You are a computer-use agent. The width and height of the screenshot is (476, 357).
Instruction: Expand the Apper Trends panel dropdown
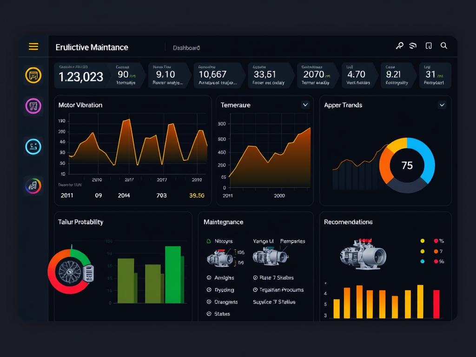click(442, 105)
